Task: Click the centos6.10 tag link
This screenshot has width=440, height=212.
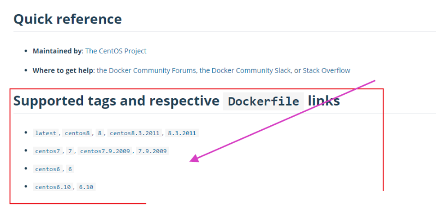Action: point(53,187)
